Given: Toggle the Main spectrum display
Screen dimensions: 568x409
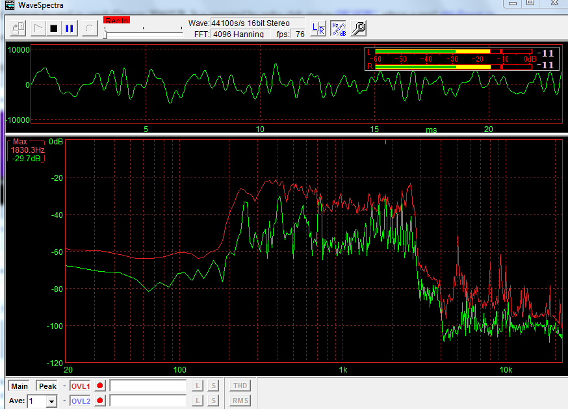Looking at the screenshot, I should 19,386.
